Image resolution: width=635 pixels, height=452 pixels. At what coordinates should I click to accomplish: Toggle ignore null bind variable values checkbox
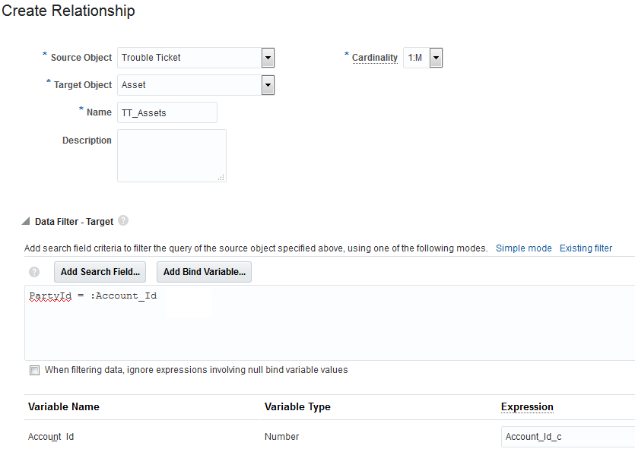[34, 371]
